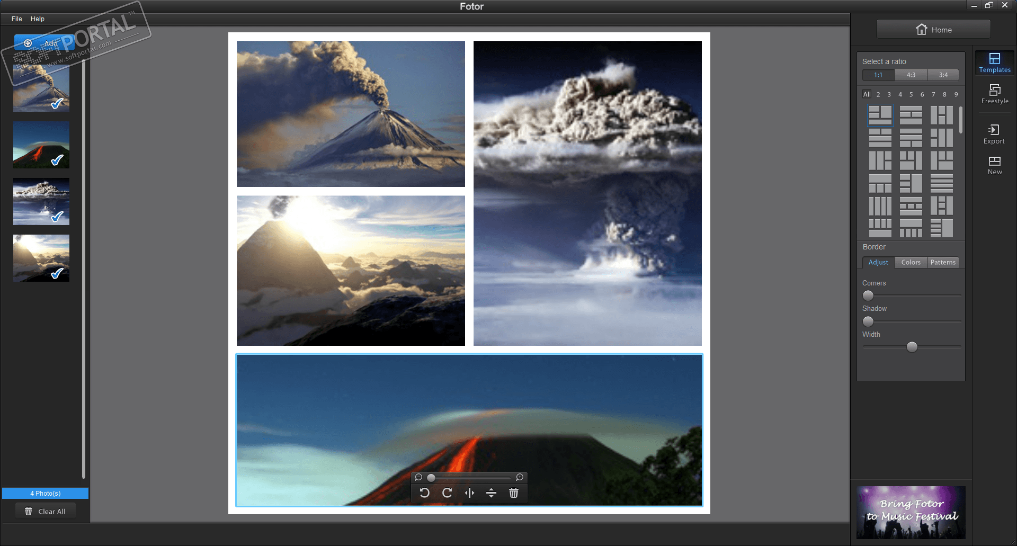Click the 4 Photo(s) count label
Viewport: 1017px width, 546px height.
coord(46,494)
